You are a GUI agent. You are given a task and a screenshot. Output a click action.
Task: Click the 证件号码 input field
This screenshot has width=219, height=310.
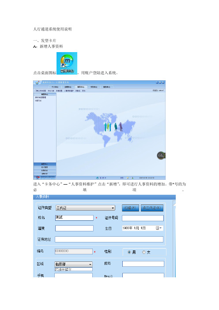[143, 218]
